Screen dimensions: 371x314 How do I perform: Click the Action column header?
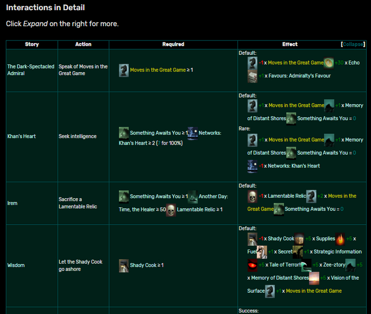pyautogui.click(x=83, y=44)
